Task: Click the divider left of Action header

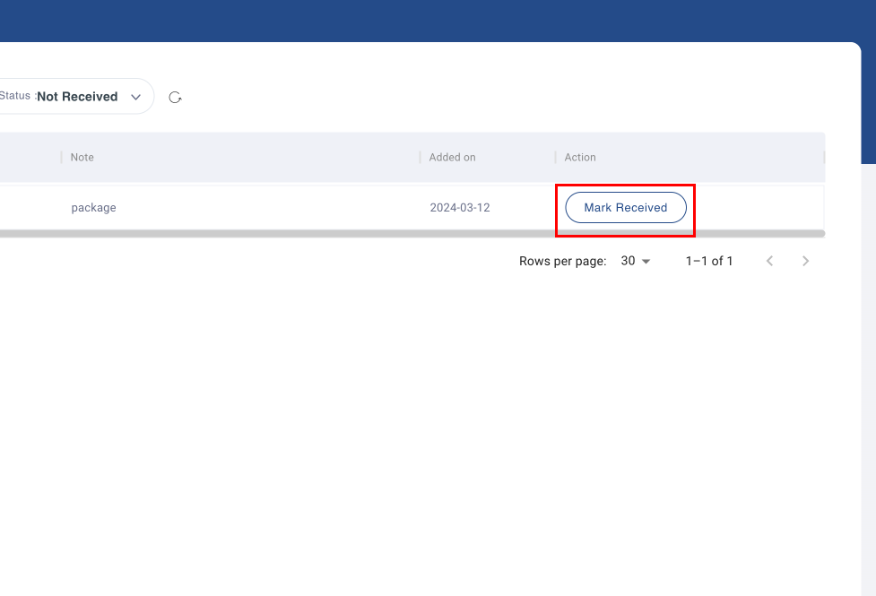Action: (556, 157)
